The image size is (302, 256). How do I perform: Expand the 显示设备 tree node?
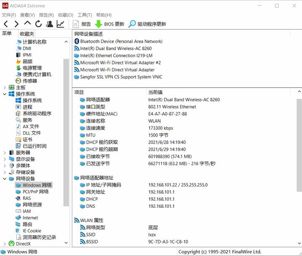(5, 159)
